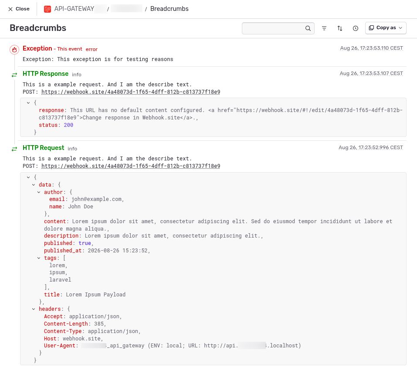The width and height of the screenshot is (417, 374).
Task: Select the HTTP Response heading
Action: (x=45, y=74)
